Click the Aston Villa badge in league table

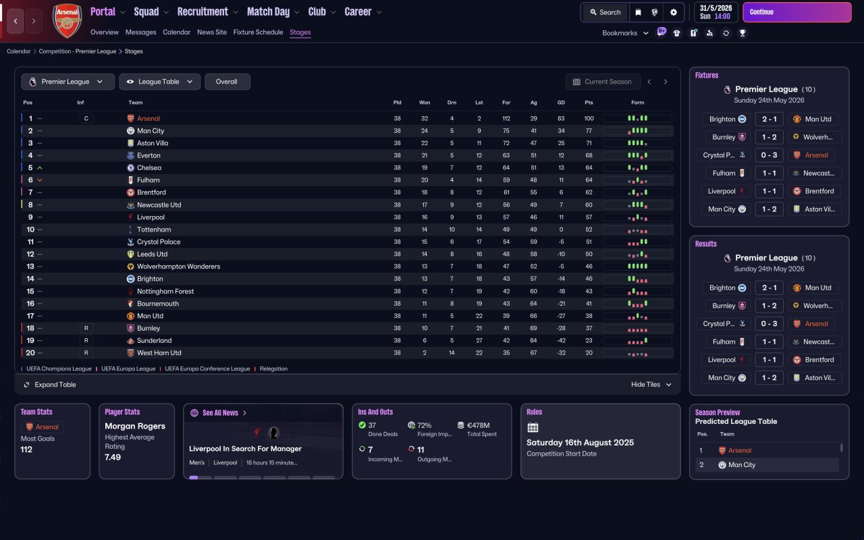point(131,143)
